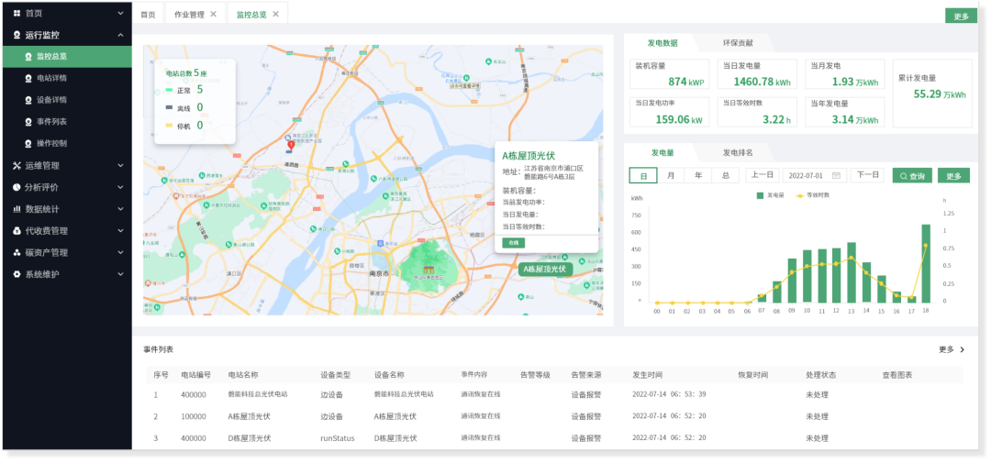Viewport: 991px width, 464px height.
Task: Expand the 碳资产管理 menu chevron
Action: click(x=121, y=252)
